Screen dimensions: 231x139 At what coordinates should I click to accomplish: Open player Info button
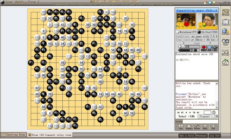[x=209, y=48]
